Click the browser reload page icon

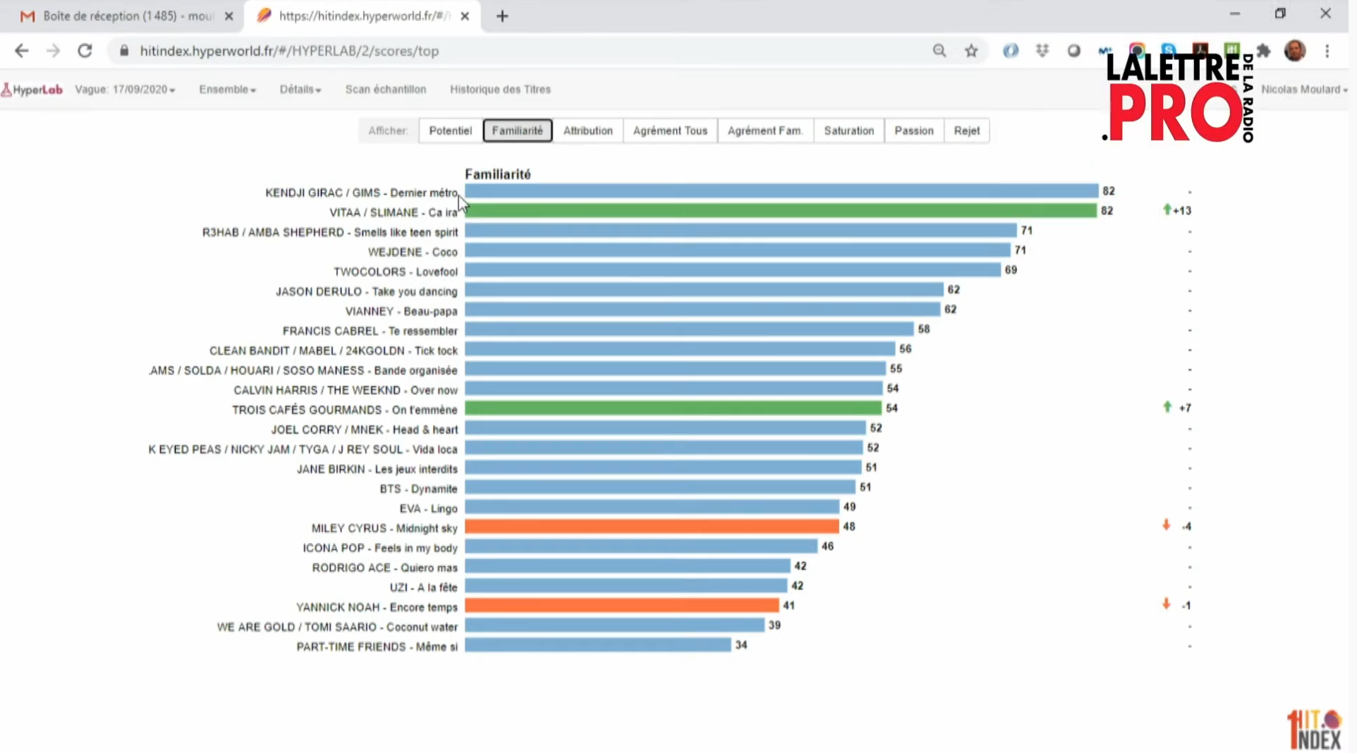click(85, 51)
